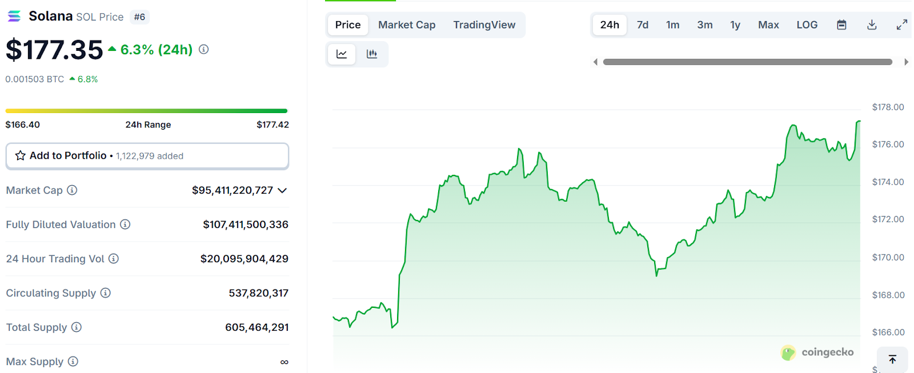This screenshot has width=914, height=373.
Task: Click the 537,820,317 circulating supply value
Action: [x=259, y=293]
